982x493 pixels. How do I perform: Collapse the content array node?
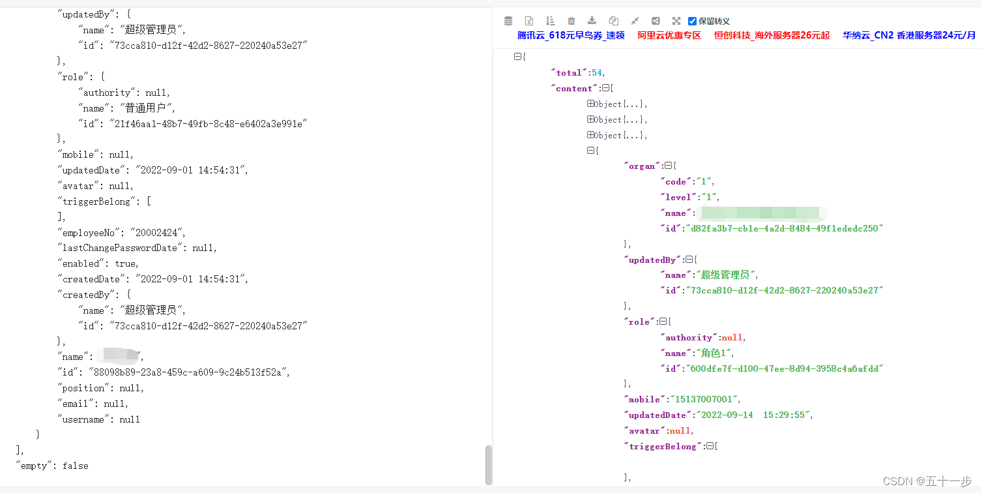click(x=605, y=88)
